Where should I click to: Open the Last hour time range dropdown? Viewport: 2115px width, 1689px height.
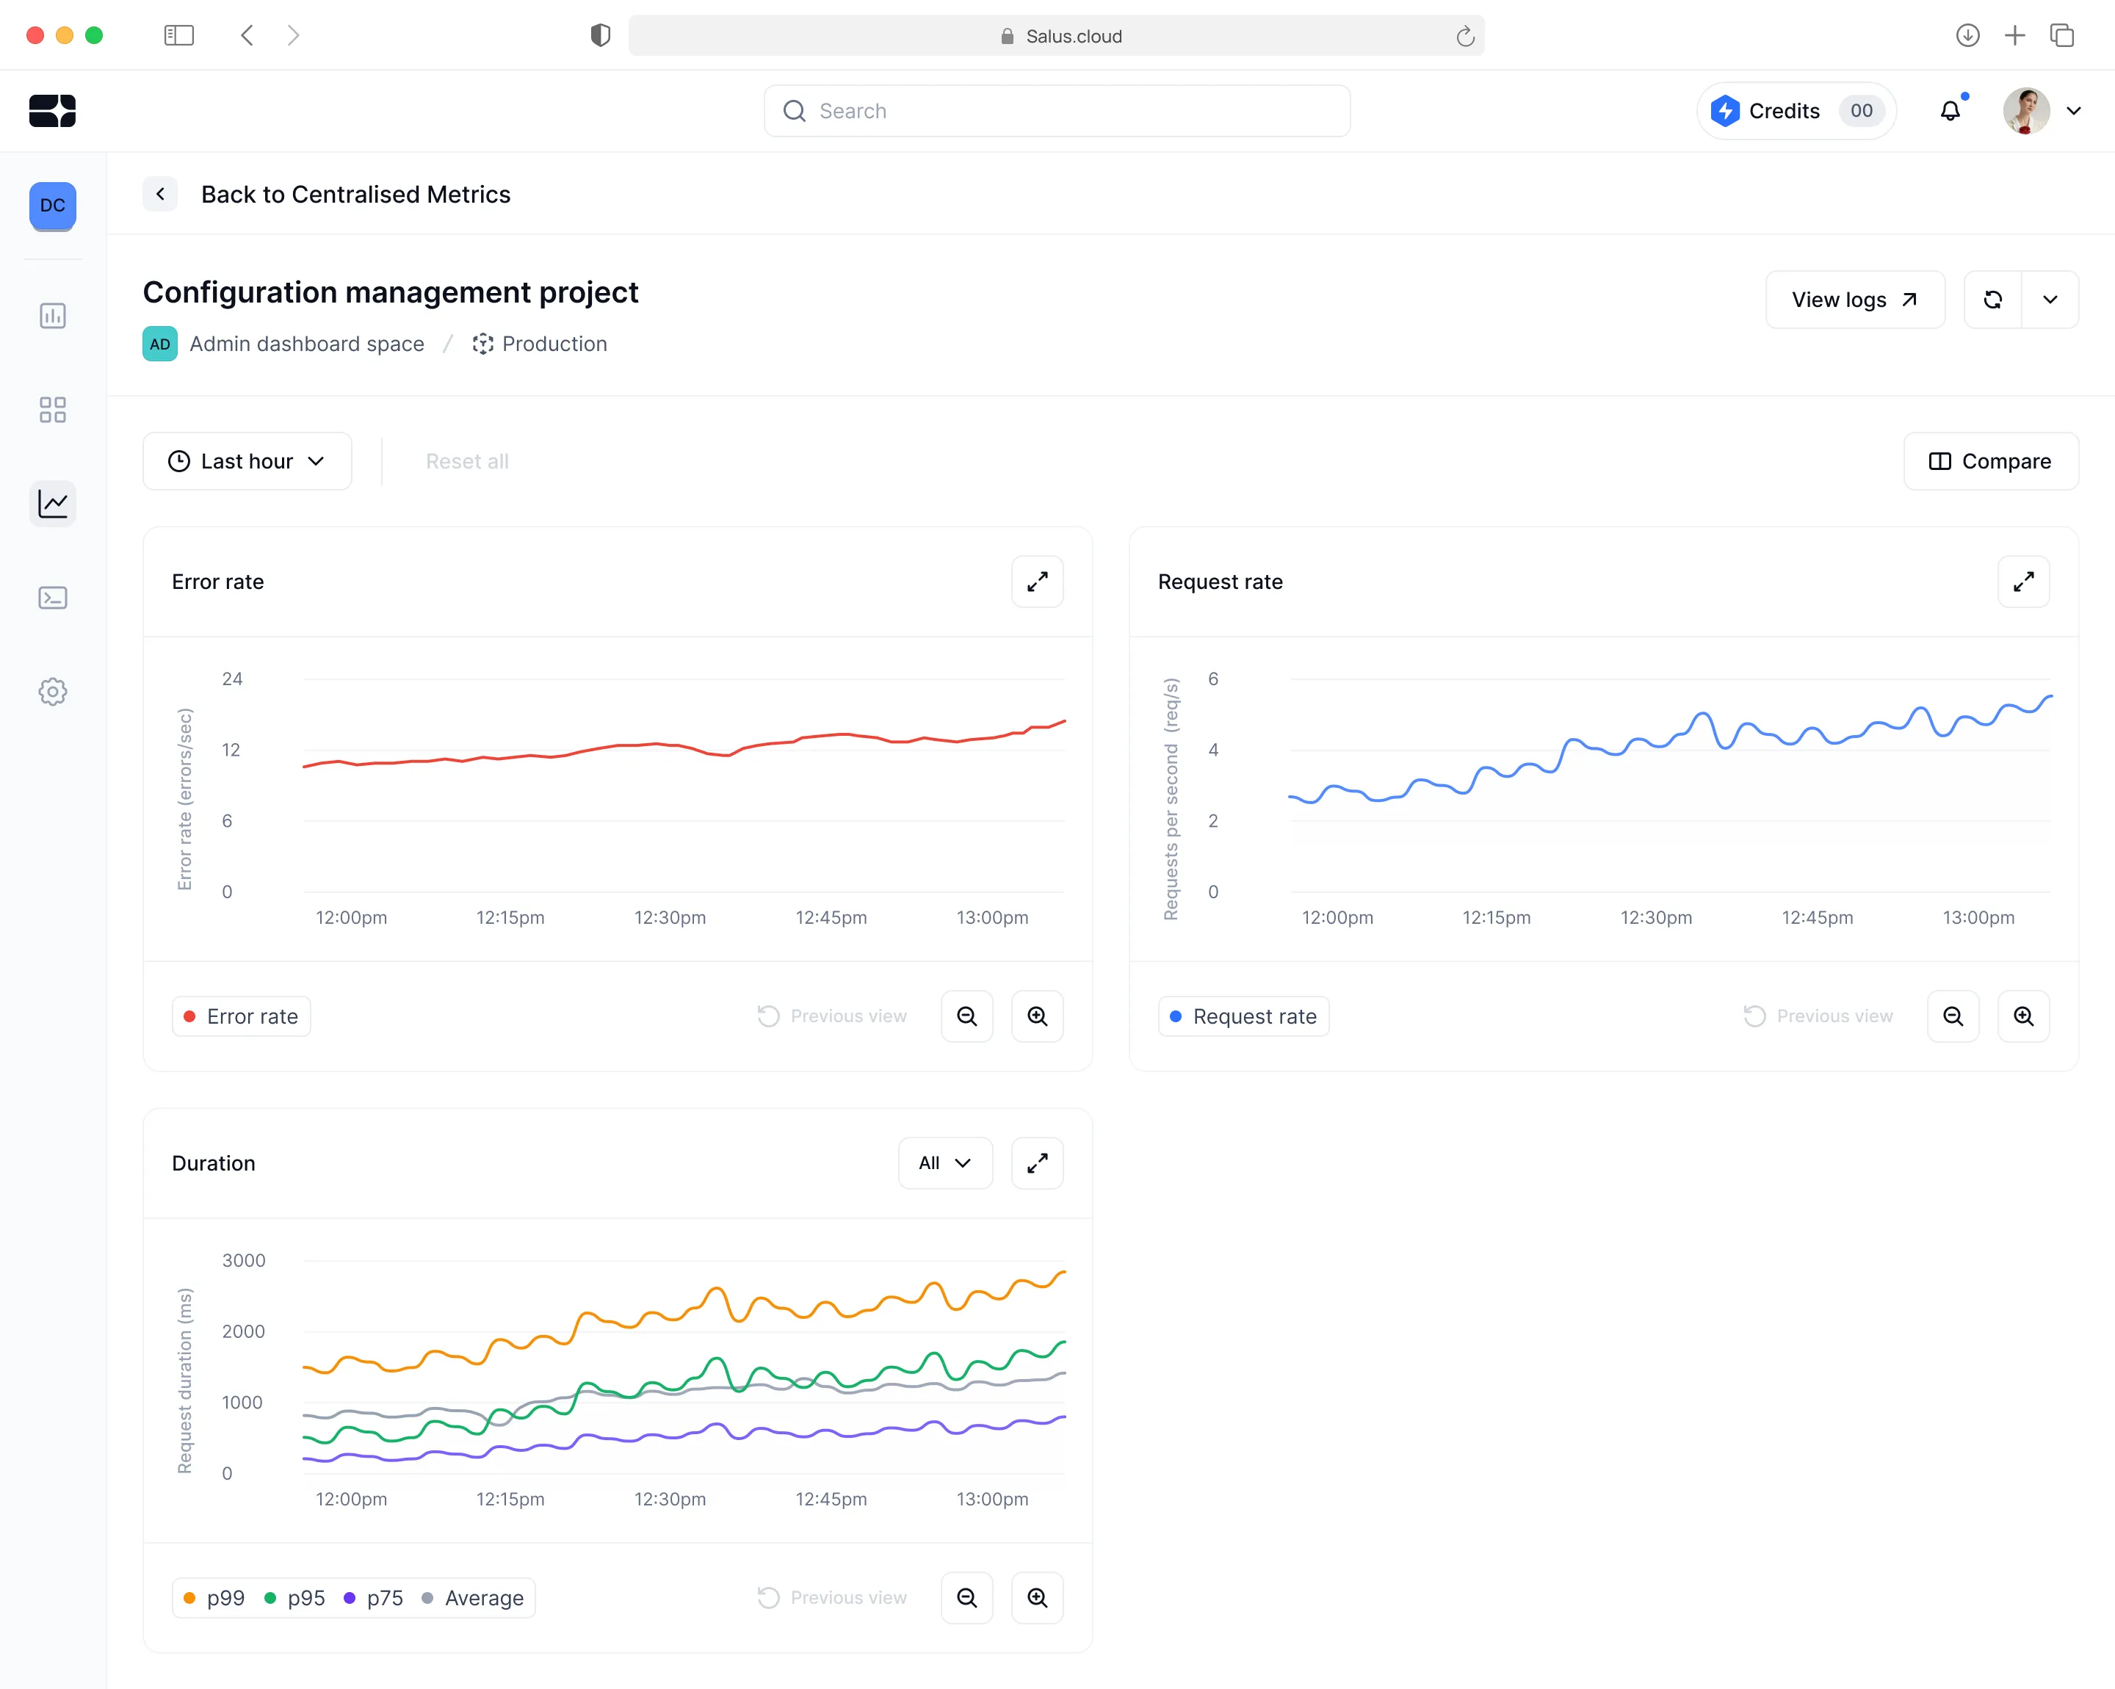[247, 461]
